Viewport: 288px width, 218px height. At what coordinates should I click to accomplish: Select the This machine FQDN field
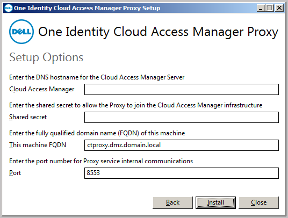(182, 145)
